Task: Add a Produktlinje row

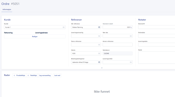Action: coord(19,75)
